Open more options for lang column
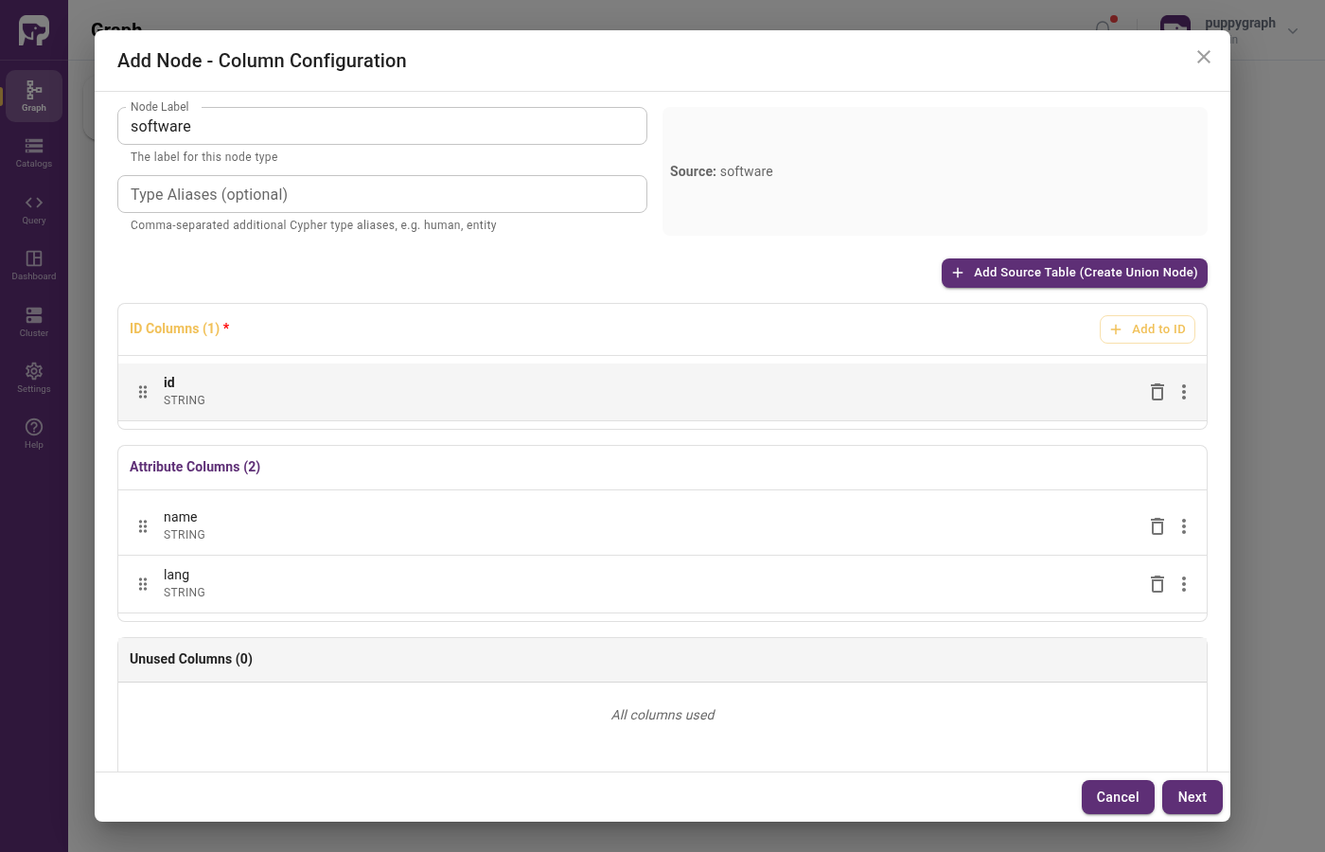Viewport: 1325px width, 852px height. pos(1184,584)
